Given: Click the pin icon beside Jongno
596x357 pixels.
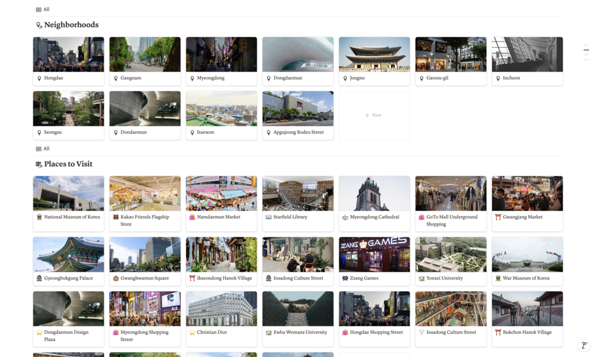Looking at the screenshot, I should click(345, 78).
